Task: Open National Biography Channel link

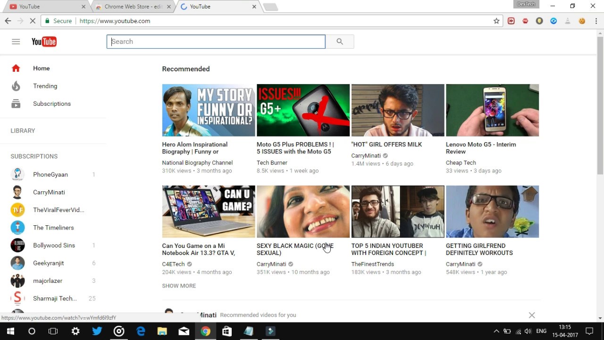Action: click(x=197, y=162)
